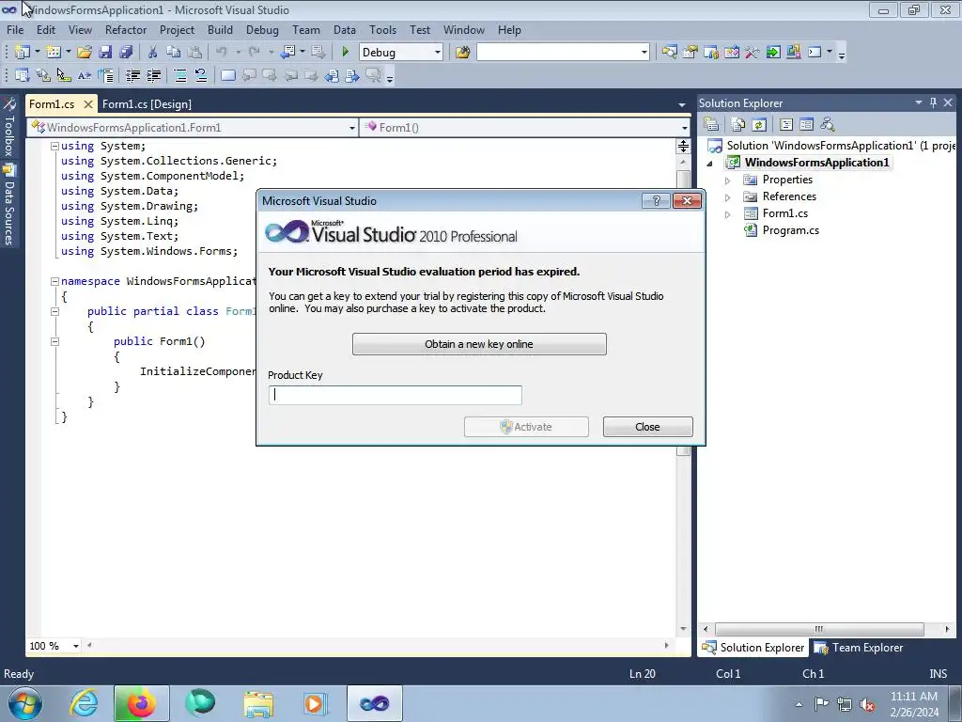The image size is (962, 722).
Task: Click the Open File folder icon
Action: pos(85,53)
